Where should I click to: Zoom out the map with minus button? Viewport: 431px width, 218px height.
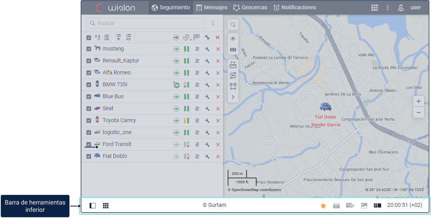point(418,112)
